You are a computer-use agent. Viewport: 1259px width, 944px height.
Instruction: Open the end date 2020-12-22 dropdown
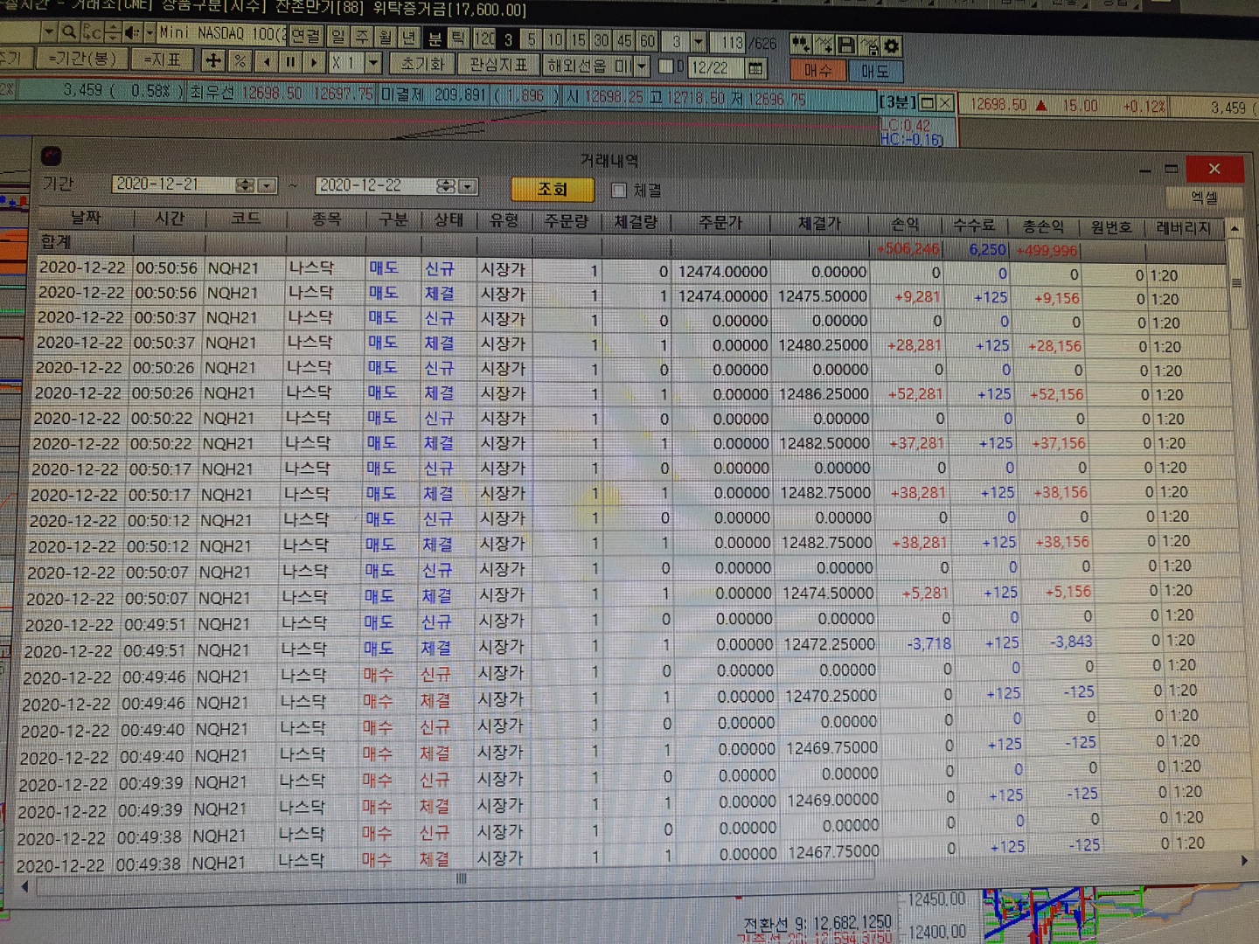[468, 186]
